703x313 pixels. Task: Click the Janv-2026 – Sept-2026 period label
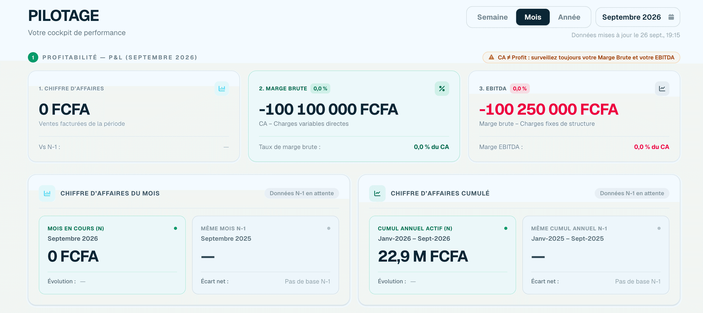414,239
